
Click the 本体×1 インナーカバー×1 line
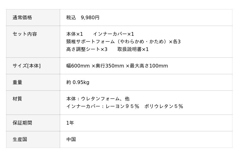(100, 34)
